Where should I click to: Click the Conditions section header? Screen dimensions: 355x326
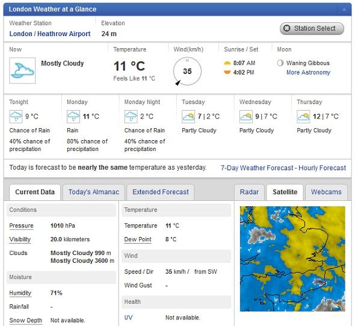[x=61, y=210]
